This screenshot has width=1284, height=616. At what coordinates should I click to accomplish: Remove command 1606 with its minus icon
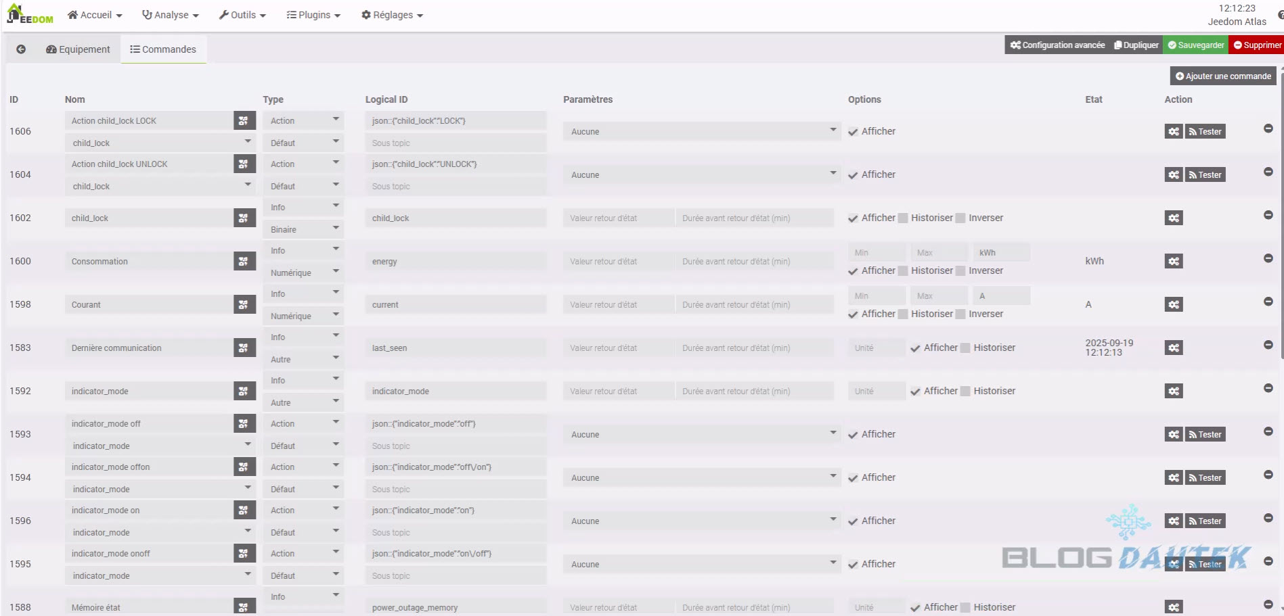pyautogui.click(x=1268, y=128)
